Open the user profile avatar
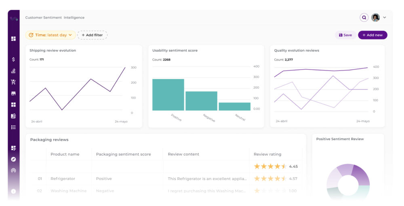Screen dimensions: 404x206 tap(375, 17)
